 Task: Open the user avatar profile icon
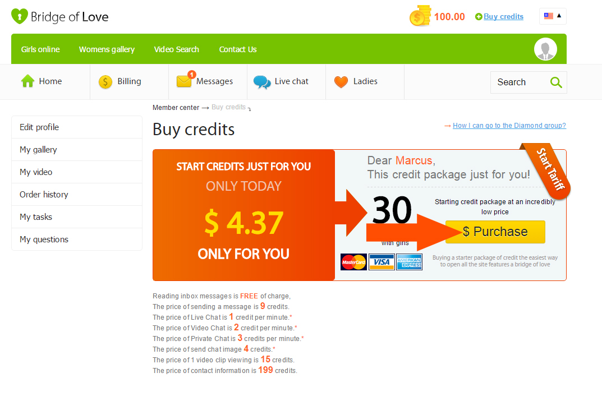[x=545, y=49]
